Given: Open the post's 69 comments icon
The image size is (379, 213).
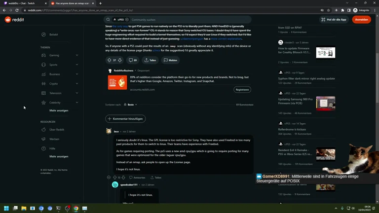Looking at the screenshot, I should (132, 60).
